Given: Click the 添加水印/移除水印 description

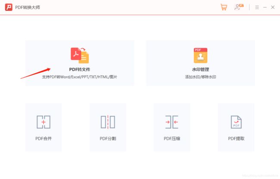Looking at the screenshot, I should 201,77.
